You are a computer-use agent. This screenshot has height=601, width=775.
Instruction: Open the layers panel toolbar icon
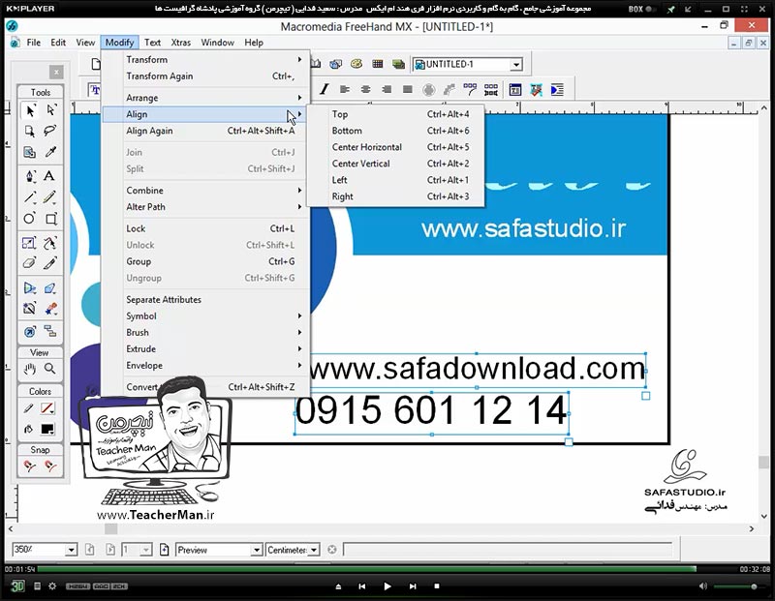(x=398, y=64)
